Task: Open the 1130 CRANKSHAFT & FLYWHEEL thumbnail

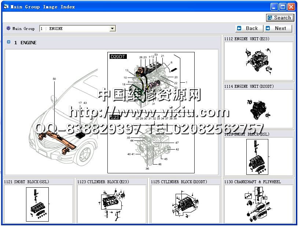Action: tap(259, 204)
